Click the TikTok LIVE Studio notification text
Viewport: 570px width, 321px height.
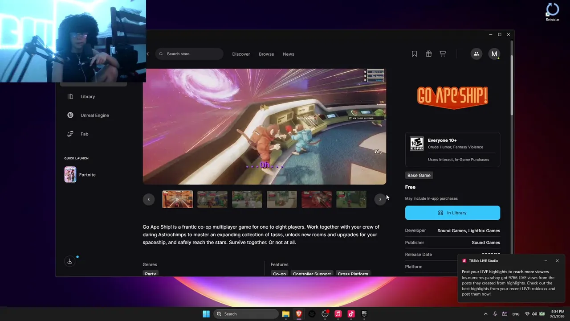point(509,283)
